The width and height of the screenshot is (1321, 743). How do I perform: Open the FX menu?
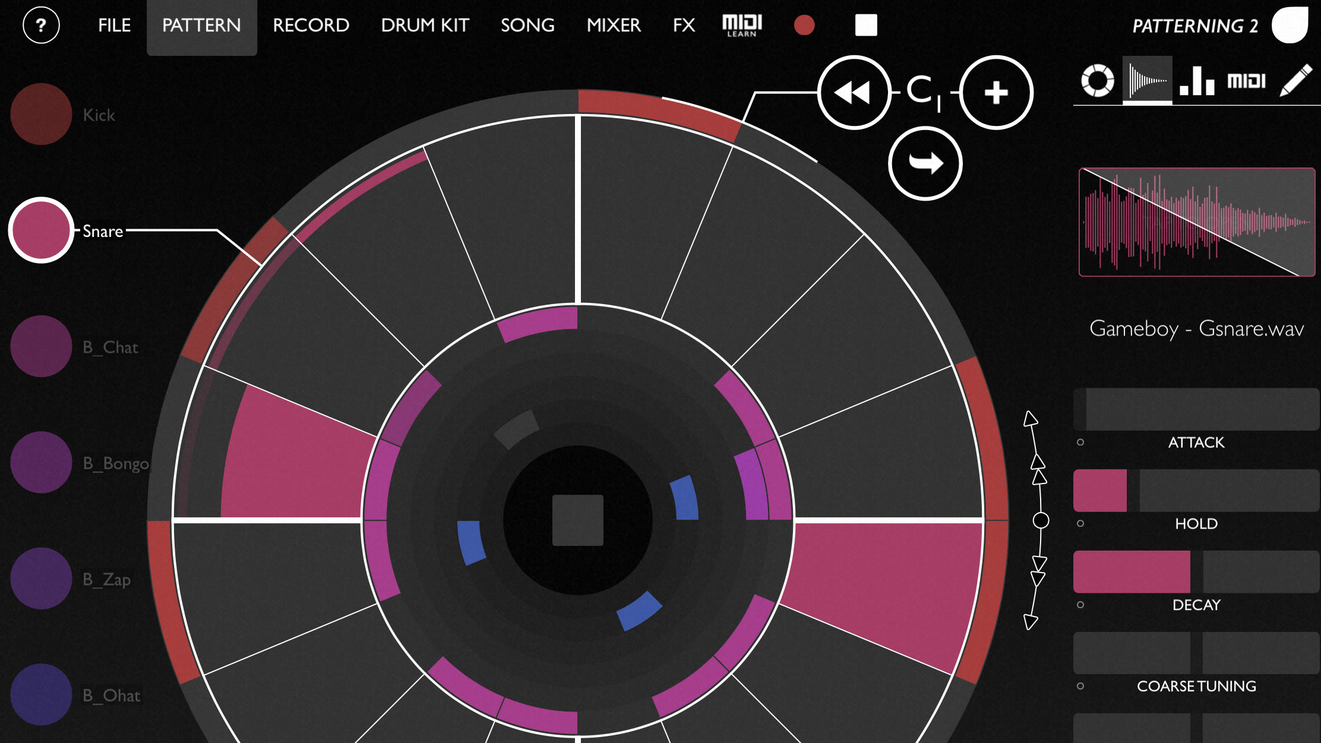[x=684, y=25]
